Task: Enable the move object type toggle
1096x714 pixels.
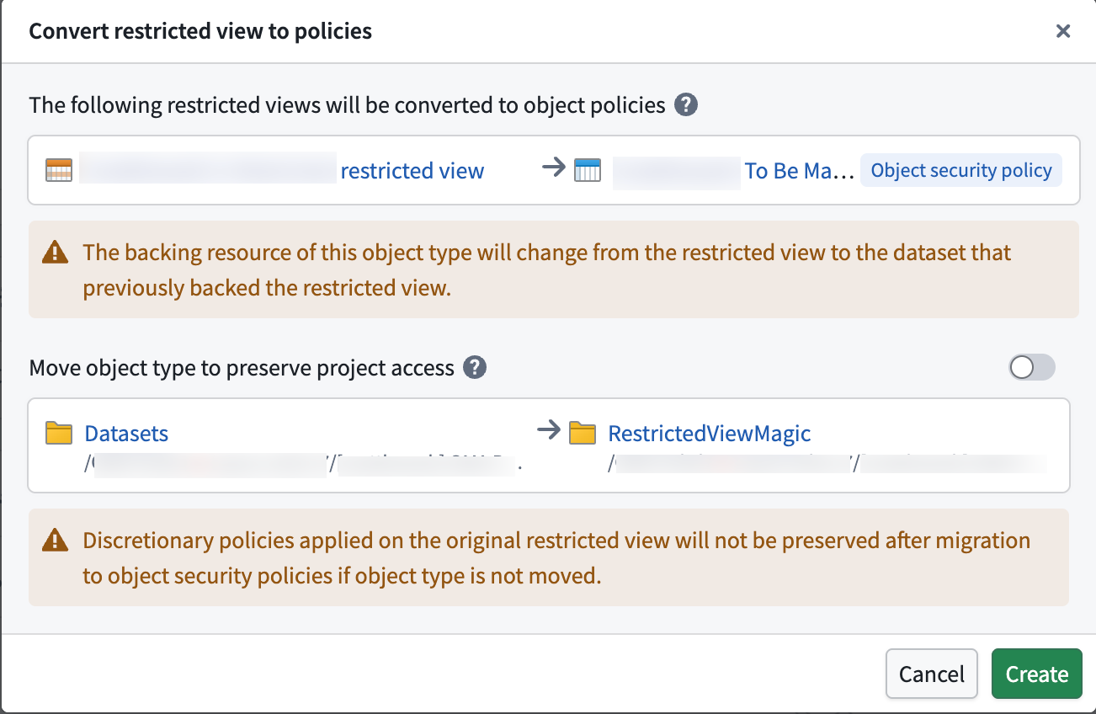Action: coord(1031,367)
